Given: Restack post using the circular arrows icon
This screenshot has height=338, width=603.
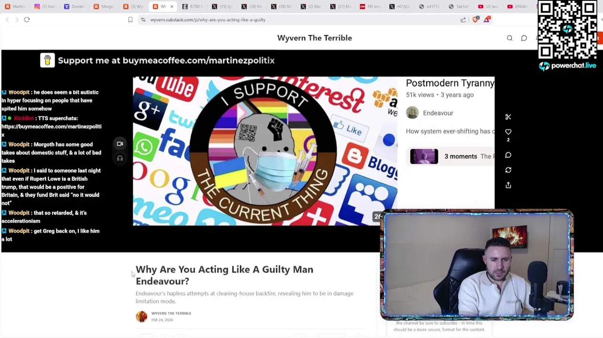Looking at the screenshot, I should coord(508,170).
